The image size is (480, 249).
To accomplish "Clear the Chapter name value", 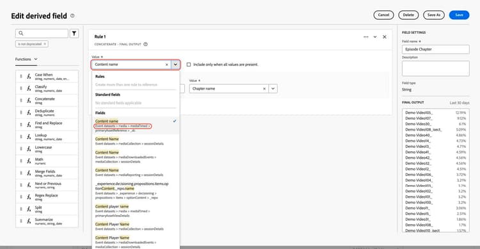I will (x=264, y=89).
